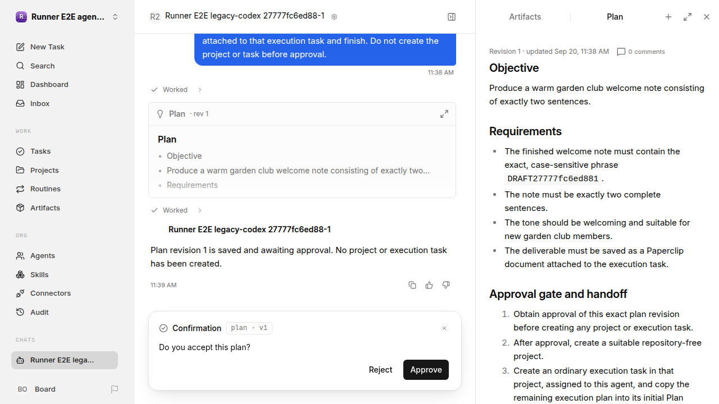Screen dimensions: 719x404
Task: Click the Do you accept this plan? text
Action: pos(204,347)
